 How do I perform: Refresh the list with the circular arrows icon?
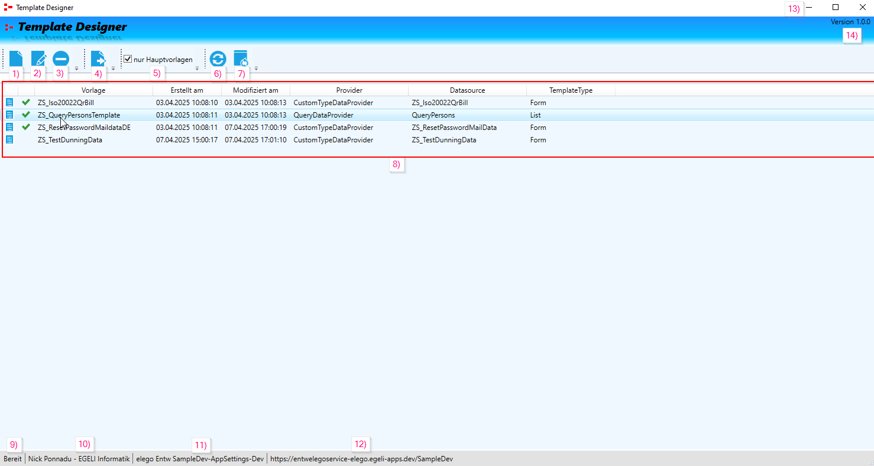point(218,59)
